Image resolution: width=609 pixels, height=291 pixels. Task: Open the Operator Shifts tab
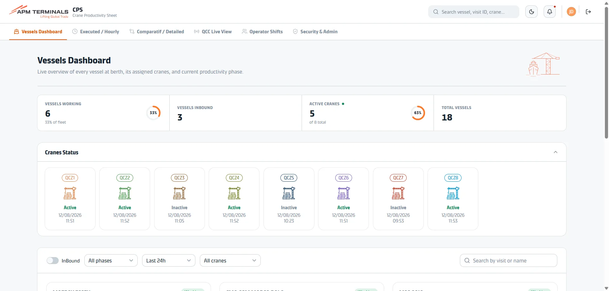pyautogui.click(x=262, y=32)
